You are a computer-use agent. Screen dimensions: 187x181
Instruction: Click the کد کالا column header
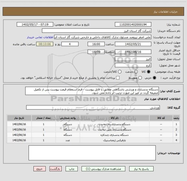tap(161, 118)
